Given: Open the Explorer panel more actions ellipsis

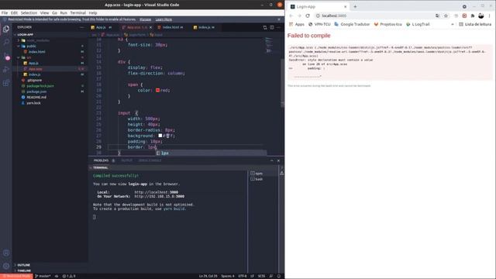Looking at the screenshot, I should pos(81,27).
